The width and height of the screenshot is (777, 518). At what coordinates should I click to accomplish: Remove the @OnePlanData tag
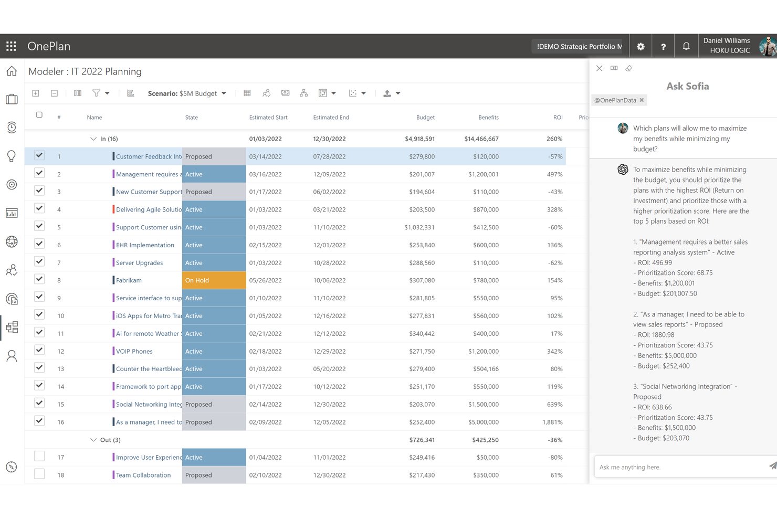[x=642, y=100]
